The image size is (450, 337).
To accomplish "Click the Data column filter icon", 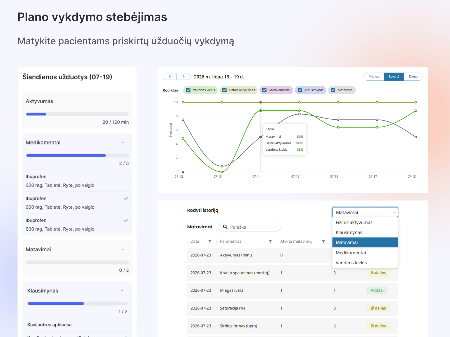I will [210, 242].
